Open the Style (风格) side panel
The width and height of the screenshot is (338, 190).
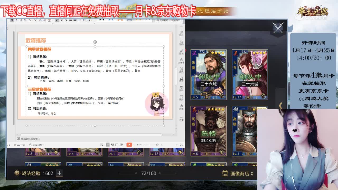181,107
